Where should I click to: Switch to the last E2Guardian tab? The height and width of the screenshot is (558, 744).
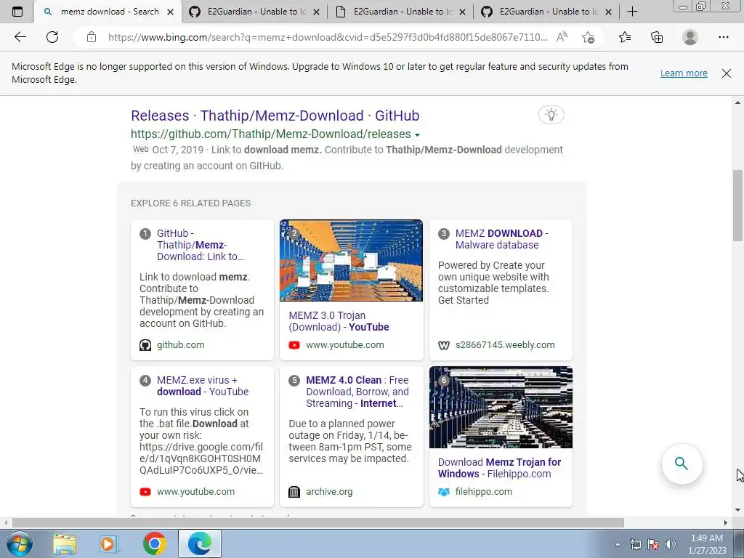546,12
